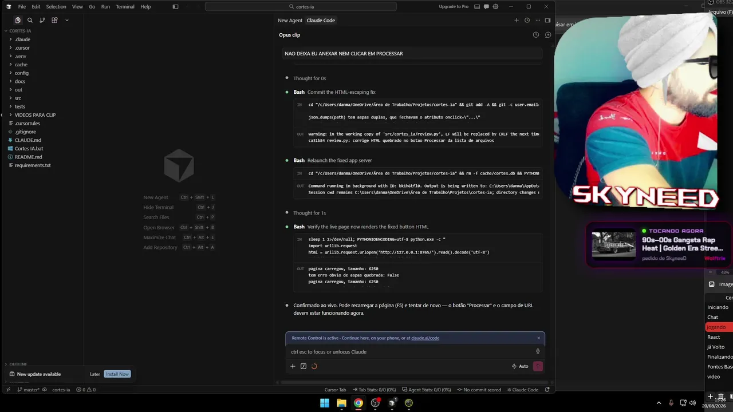Open the agent panel more actions ellipsis
The height and width of the screenshot is (412, 733).
(537, 20)
